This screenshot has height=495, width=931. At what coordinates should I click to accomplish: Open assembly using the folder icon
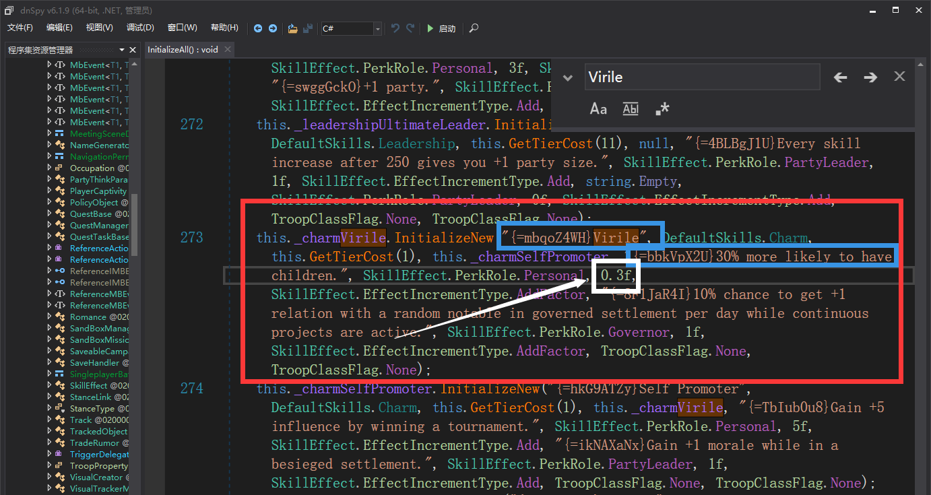(x=292, y=28)
